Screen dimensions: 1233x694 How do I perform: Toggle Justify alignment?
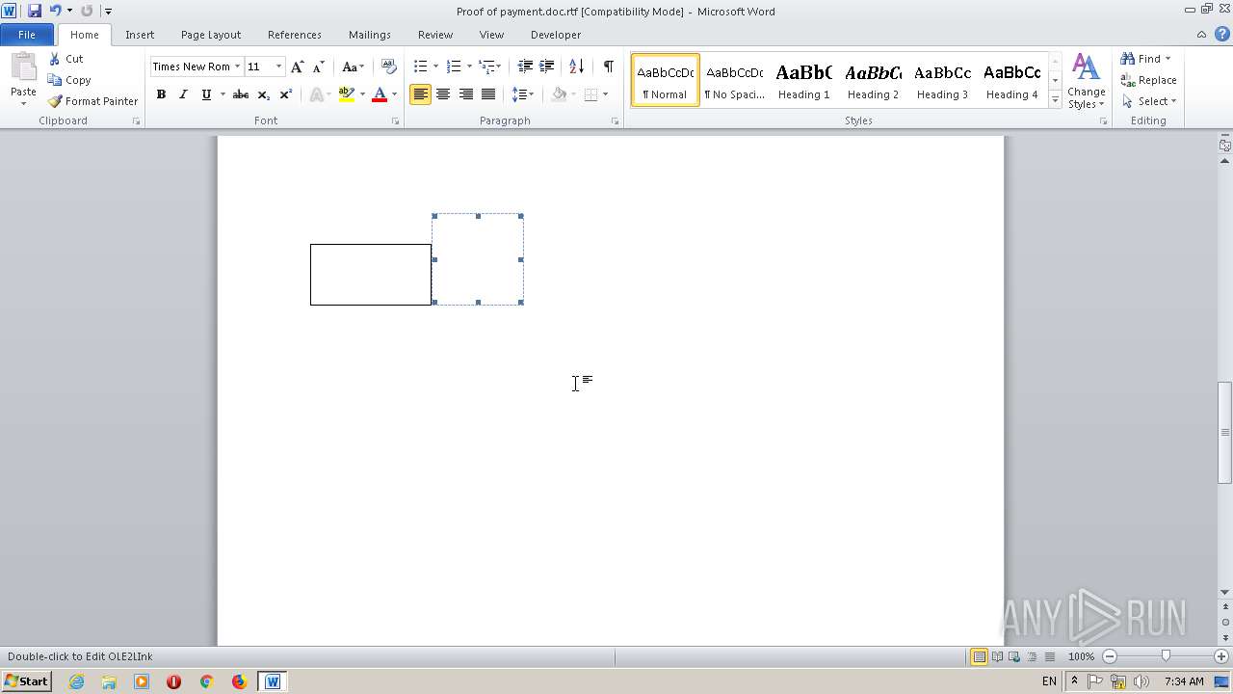pyautogui.click(x=488, y=94)
